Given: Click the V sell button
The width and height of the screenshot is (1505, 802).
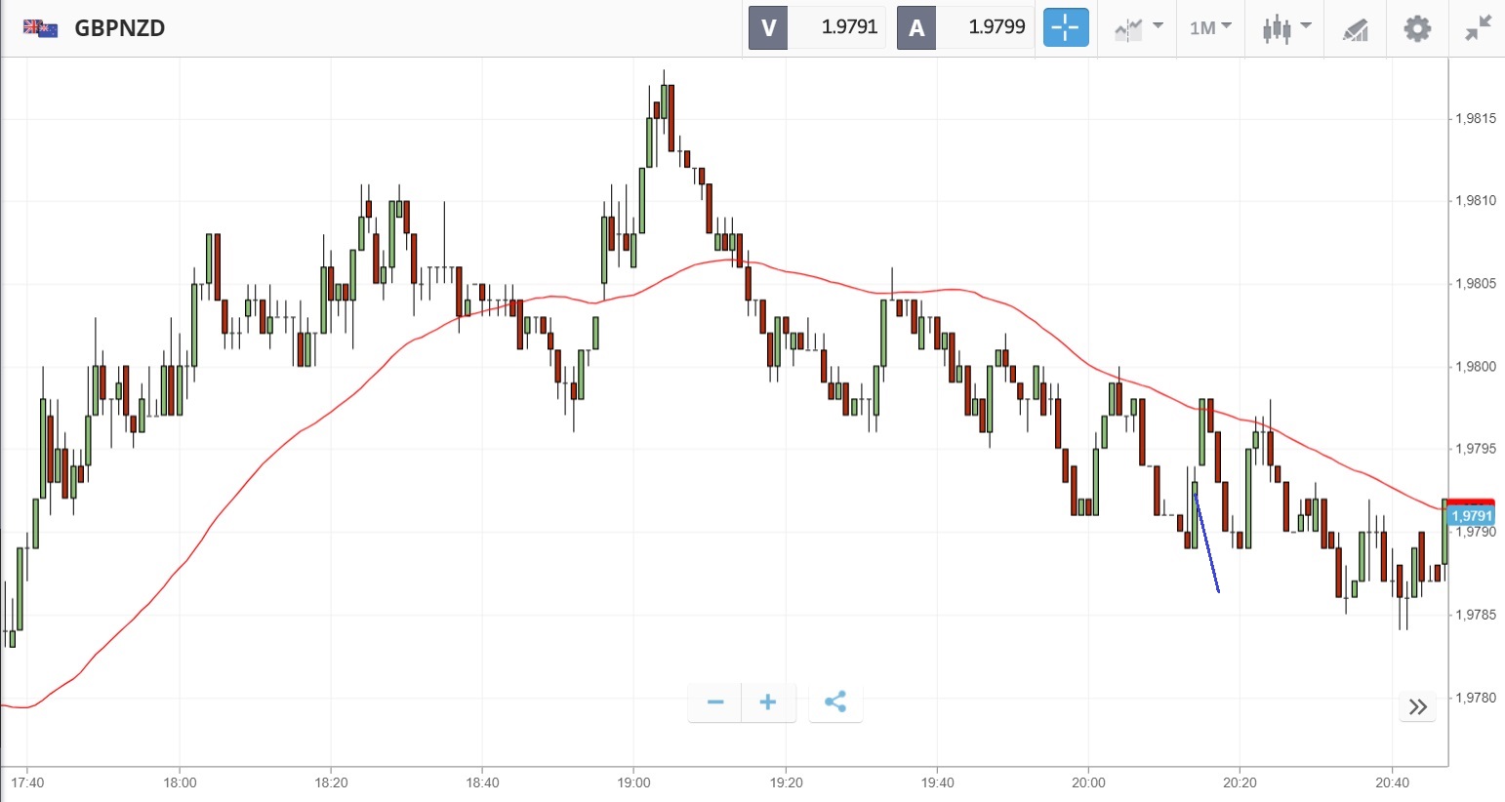Looking at the screenshot, I should [x=768, y=27].
